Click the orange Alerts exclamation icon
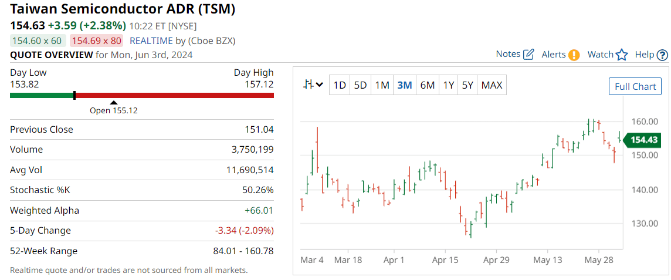 coord(574,55)
